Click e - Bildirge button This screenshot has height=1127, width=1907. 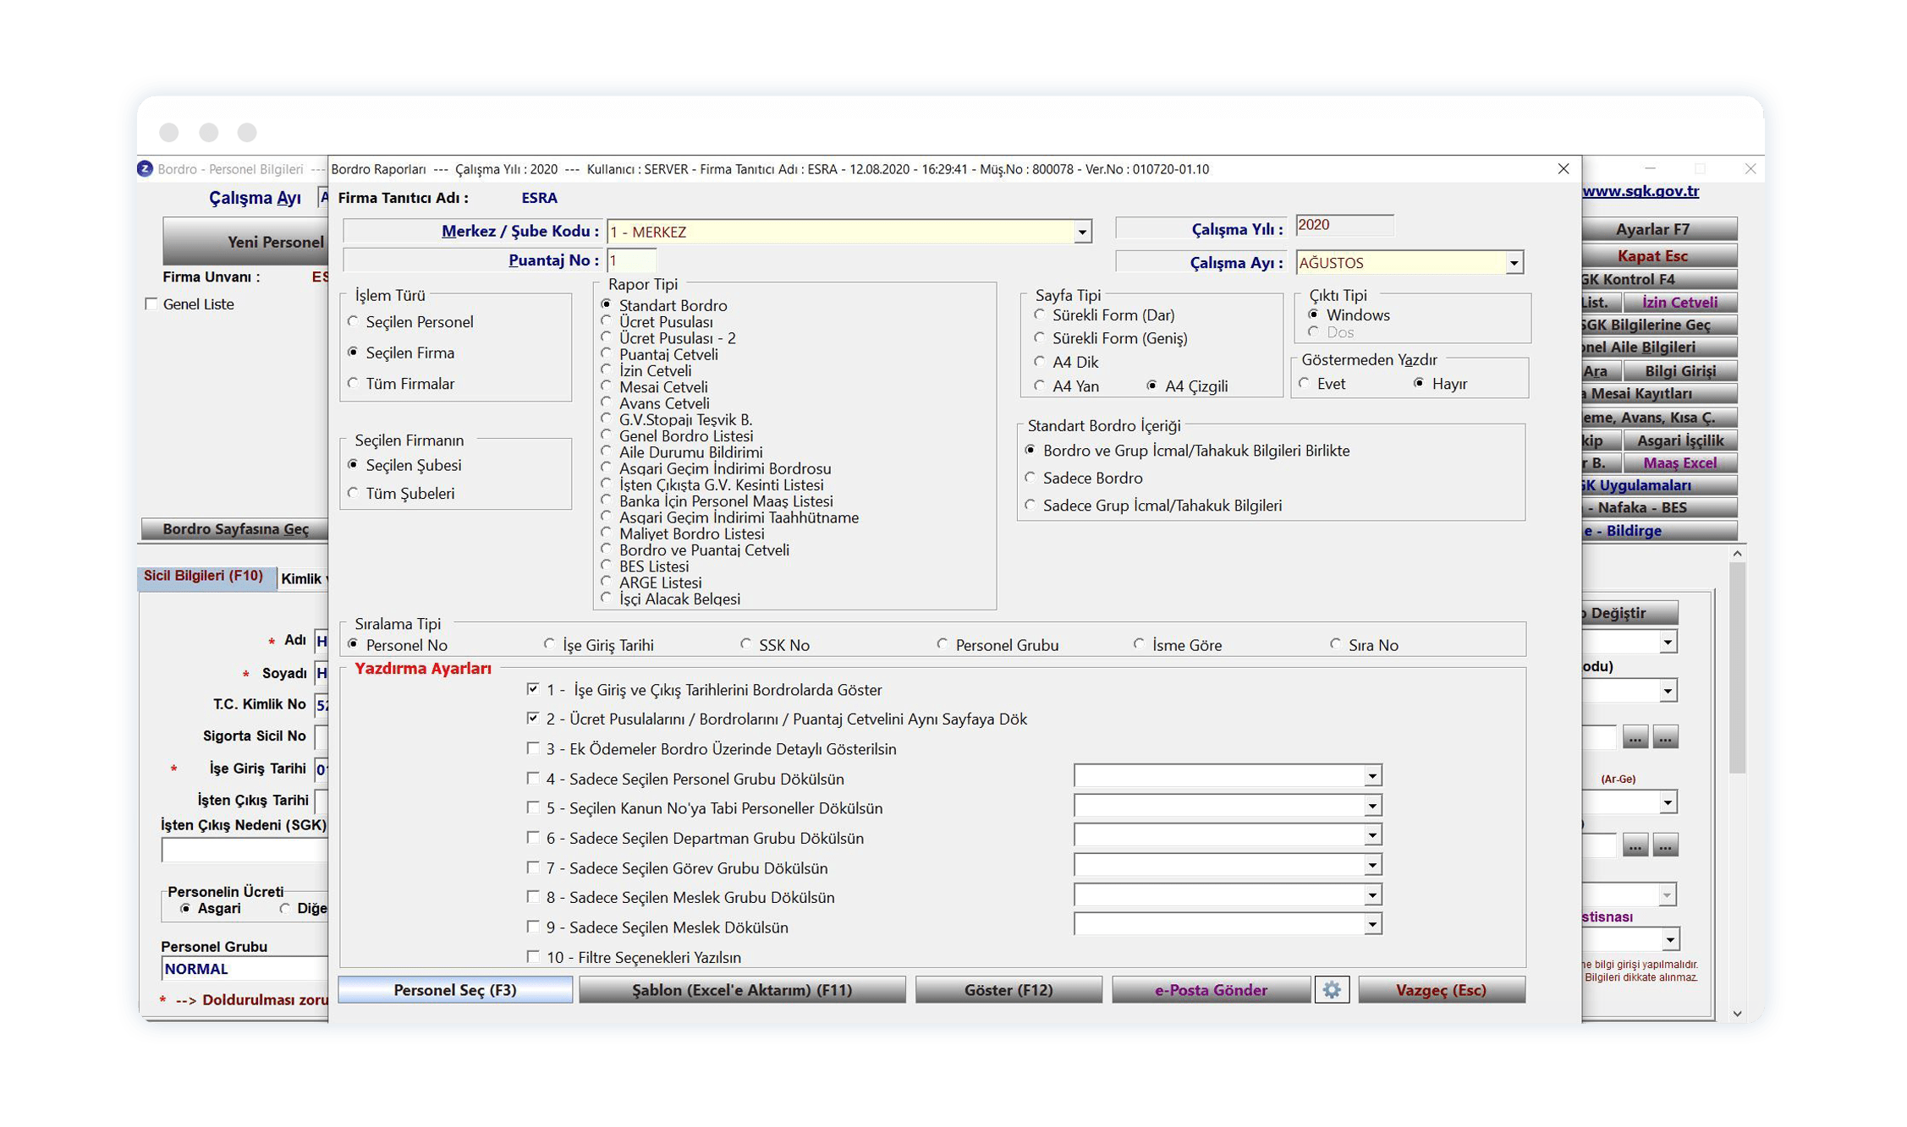(1658, 531)
